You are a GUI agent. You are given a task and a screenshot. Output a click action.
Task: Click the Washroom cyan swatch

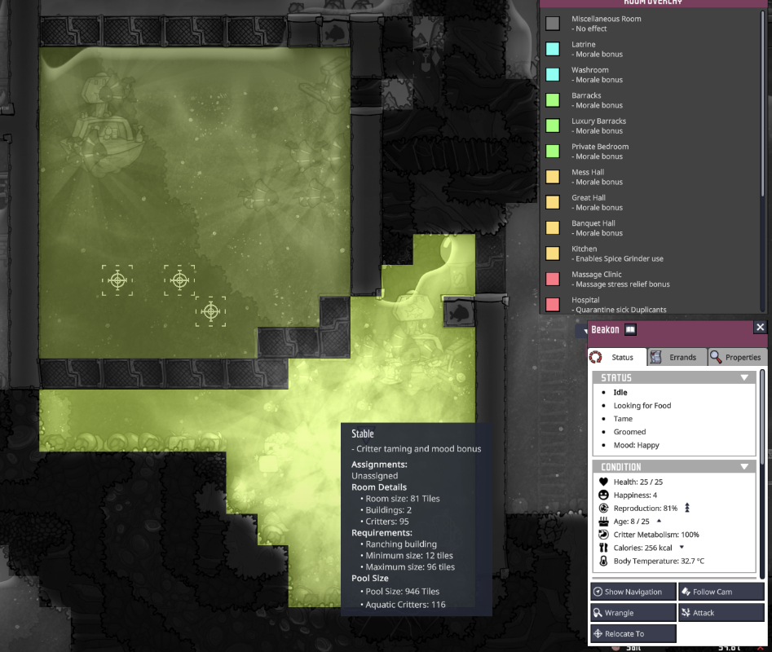[x=553, y=74]
